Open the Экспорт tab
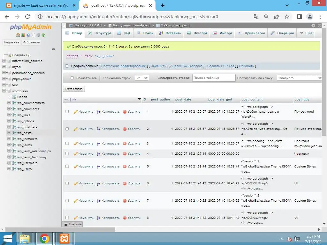Screen dimensions: 327x245 click(197, 33)
